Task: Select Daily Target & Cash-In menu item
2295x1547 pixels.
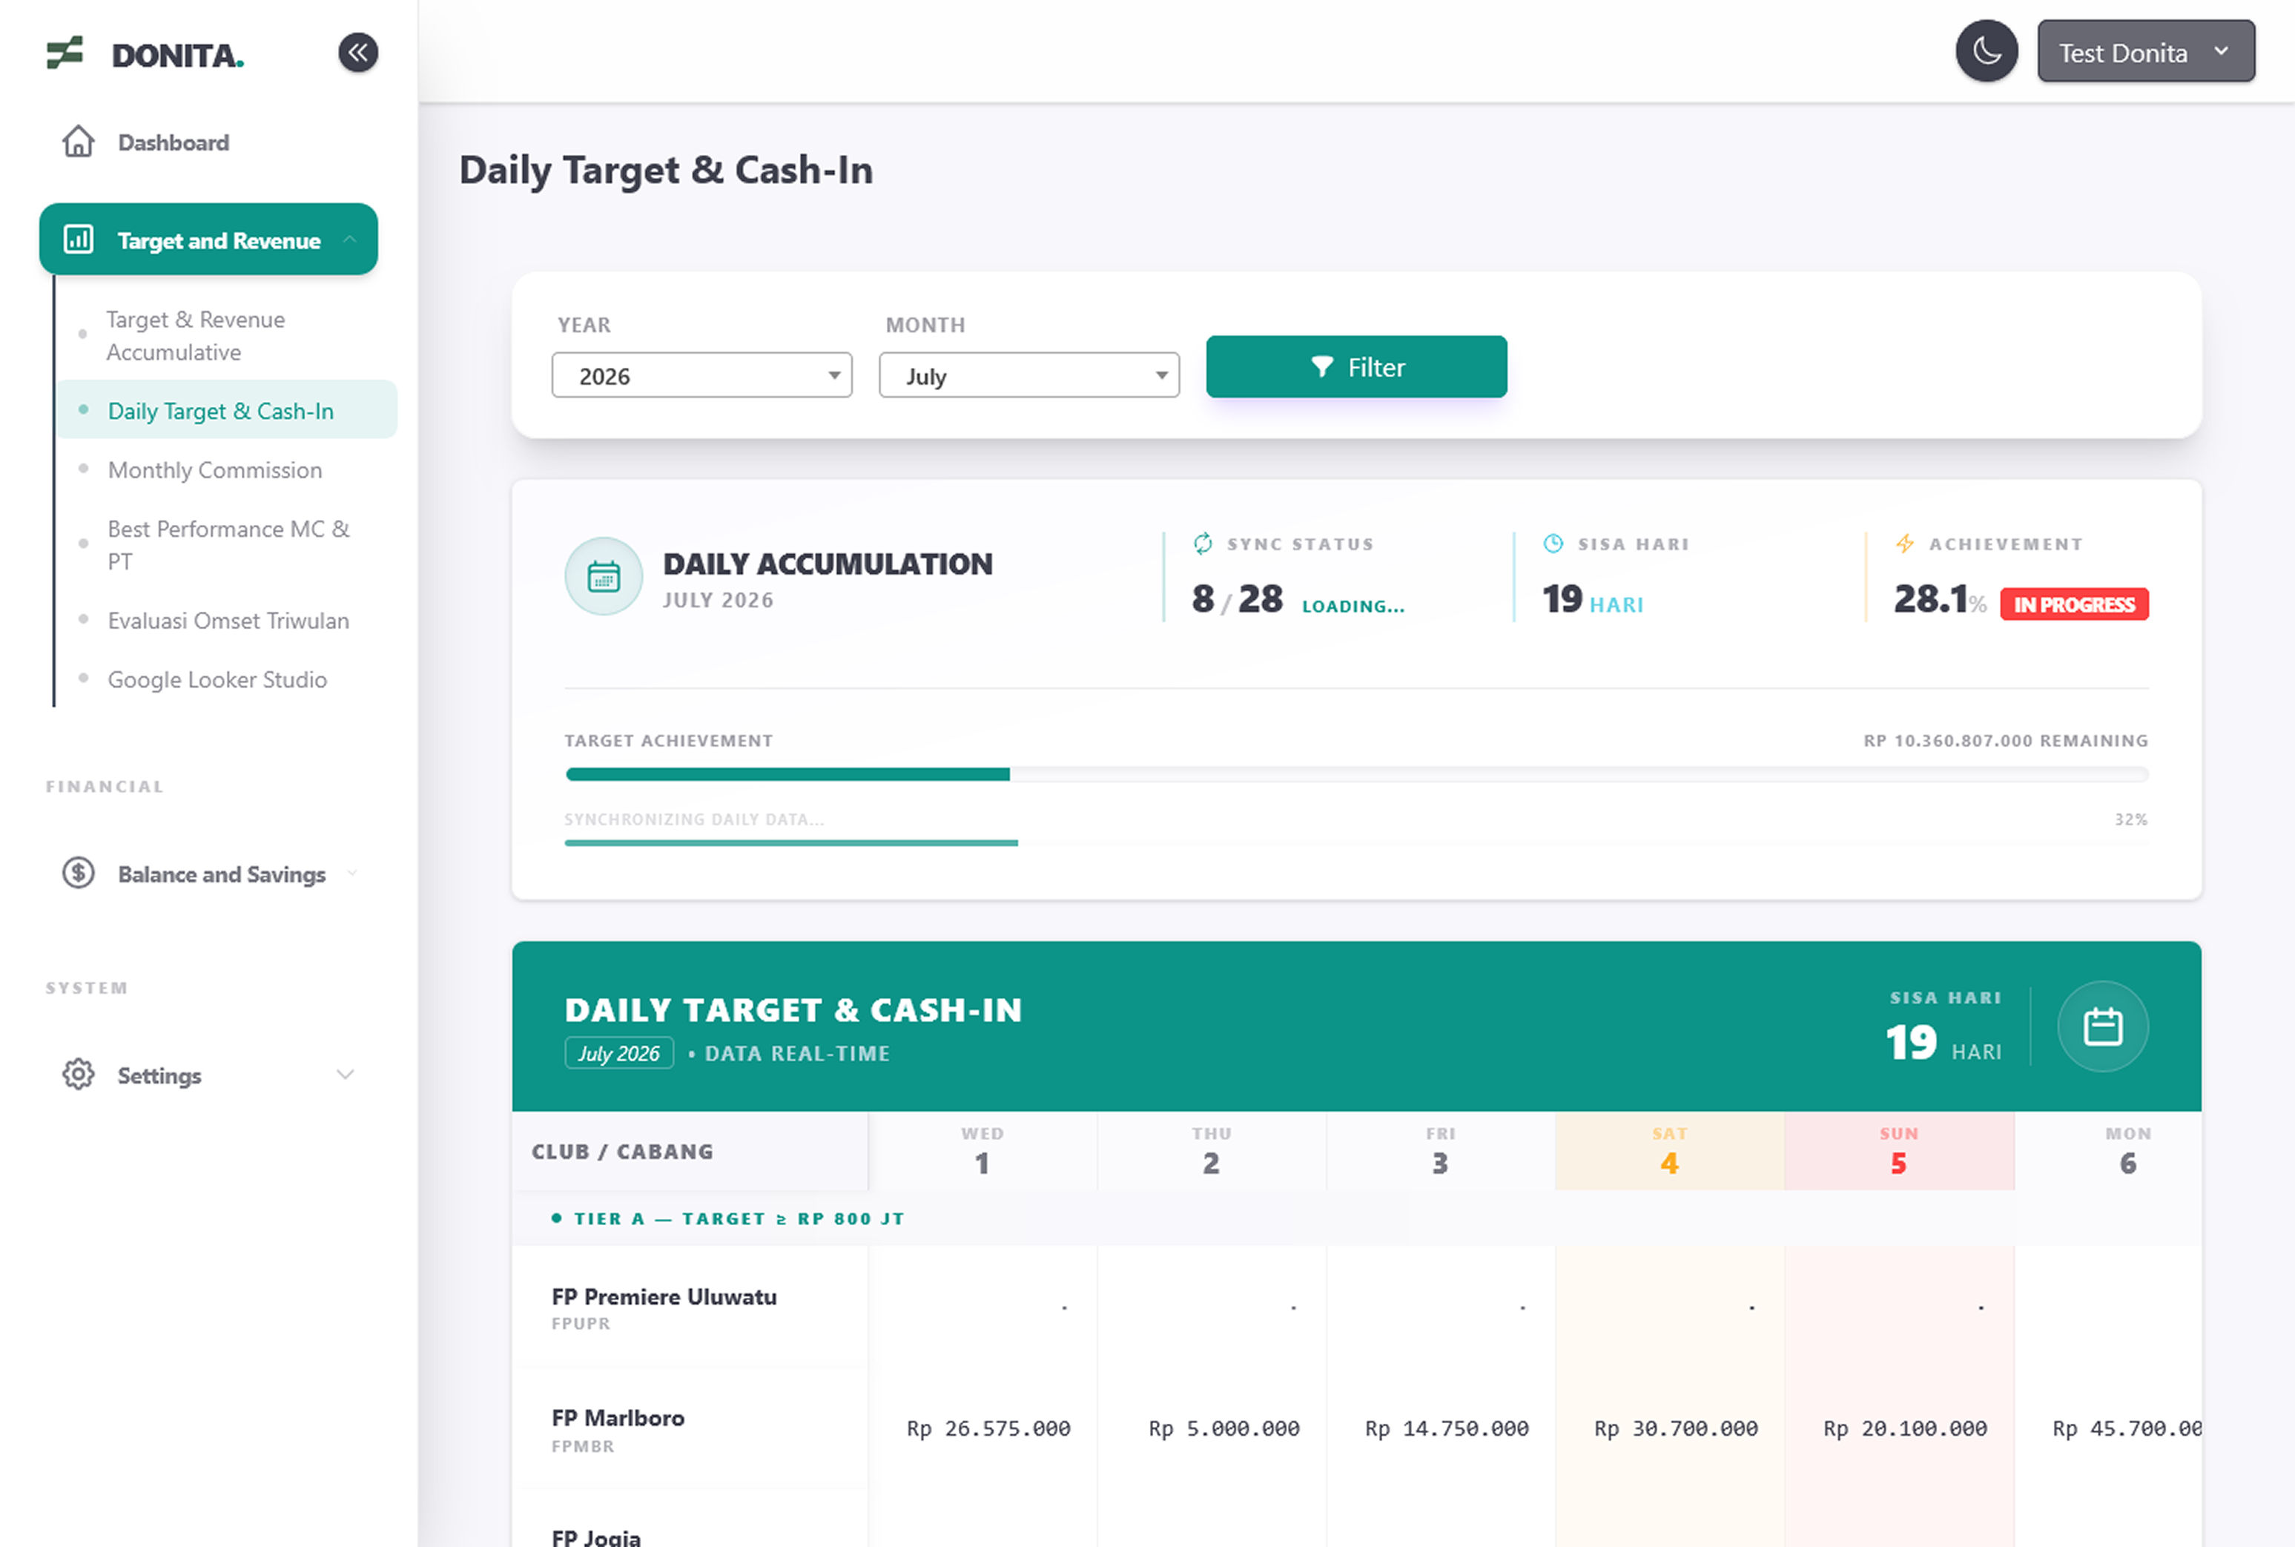Action: [x=226, y=410]
